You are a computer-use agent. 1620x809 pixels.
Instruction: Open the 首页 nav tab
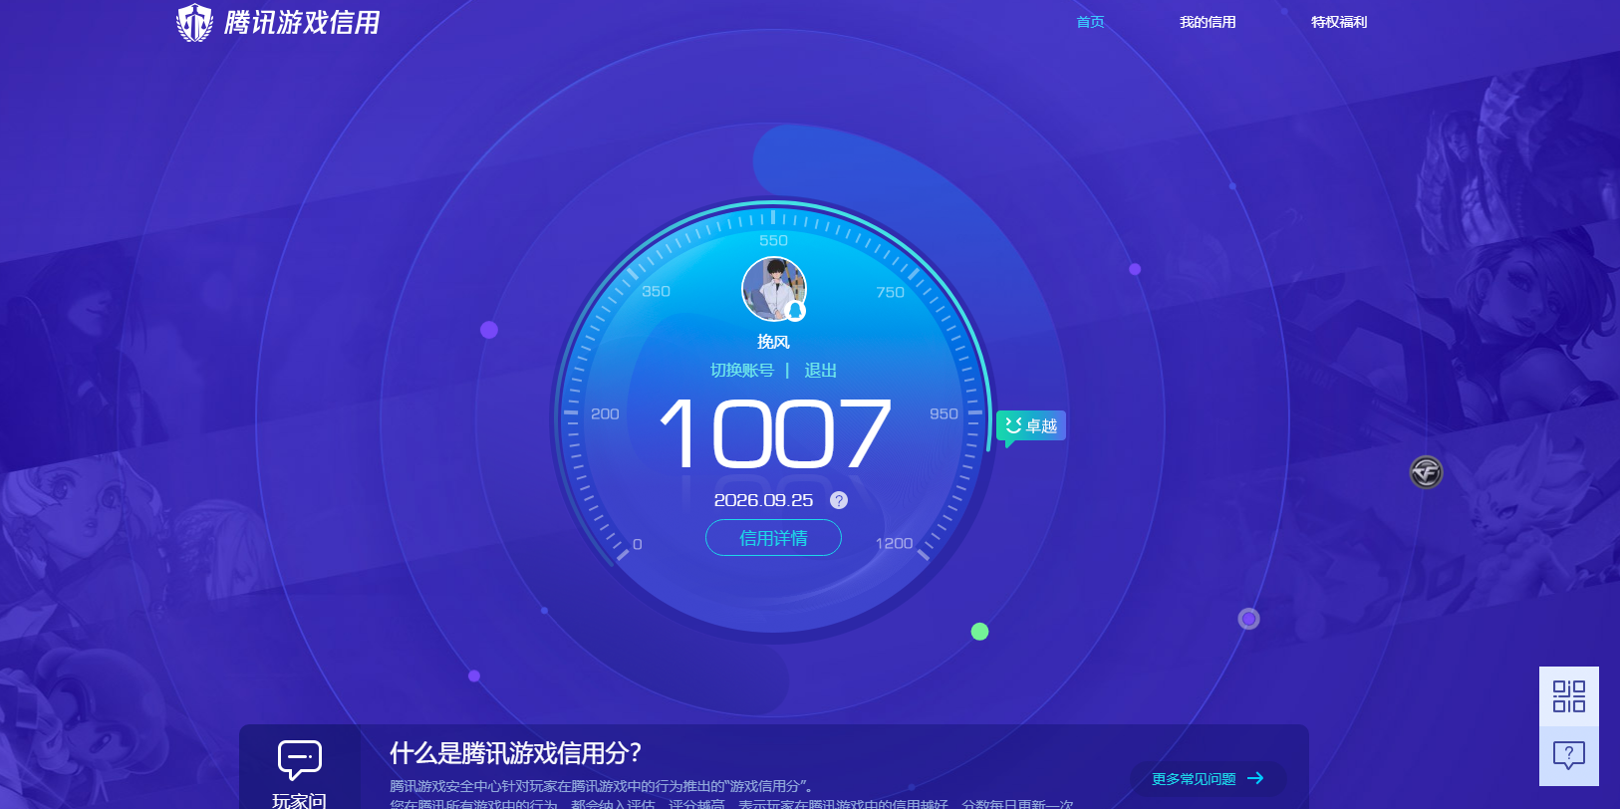[1090, 22]
